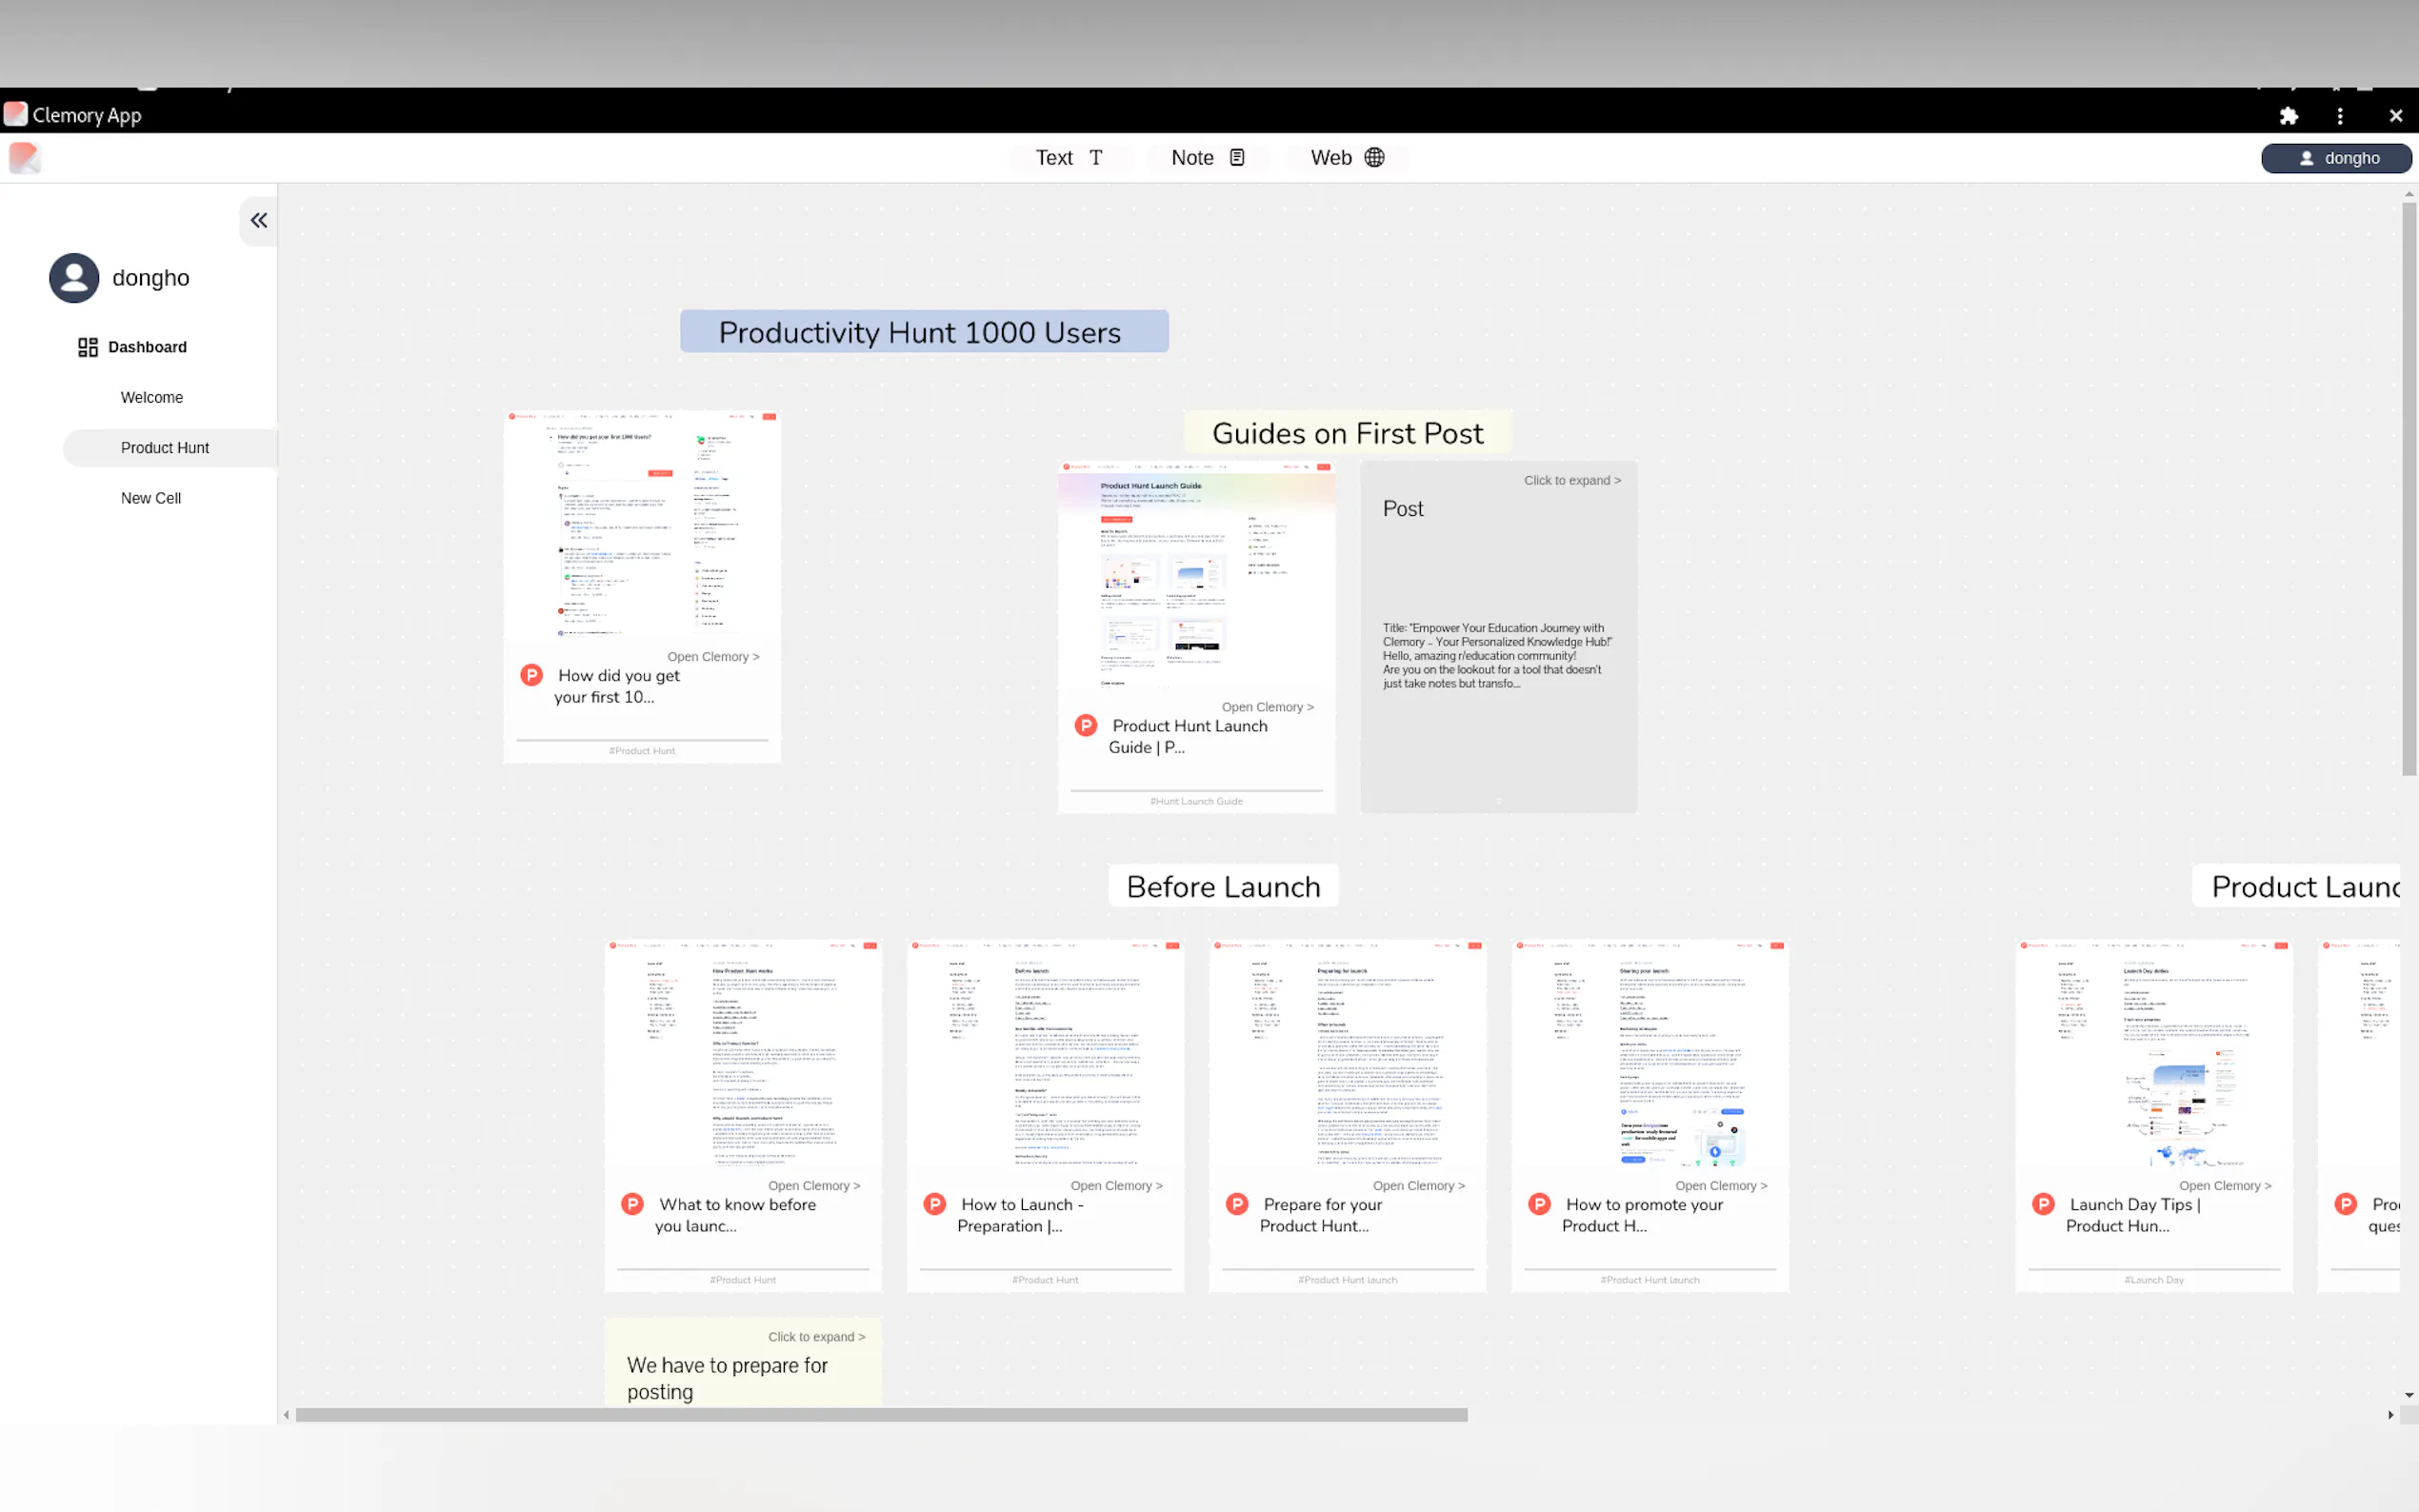Click the 'How to promote your Product H...' thumbnail

[1650, 1053]
